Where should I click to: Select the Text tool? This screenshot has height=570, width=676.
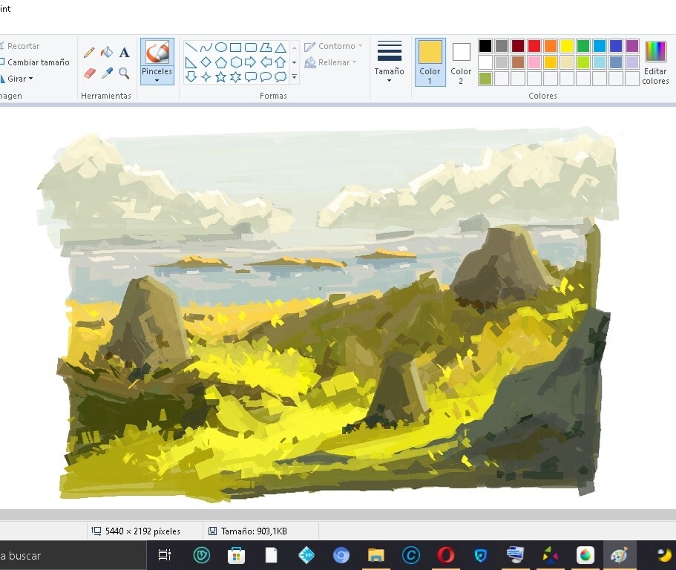tap(124, 53)
